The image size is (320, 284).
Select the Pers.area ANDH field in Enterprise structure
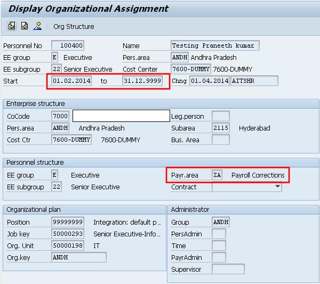click(60, 128)
